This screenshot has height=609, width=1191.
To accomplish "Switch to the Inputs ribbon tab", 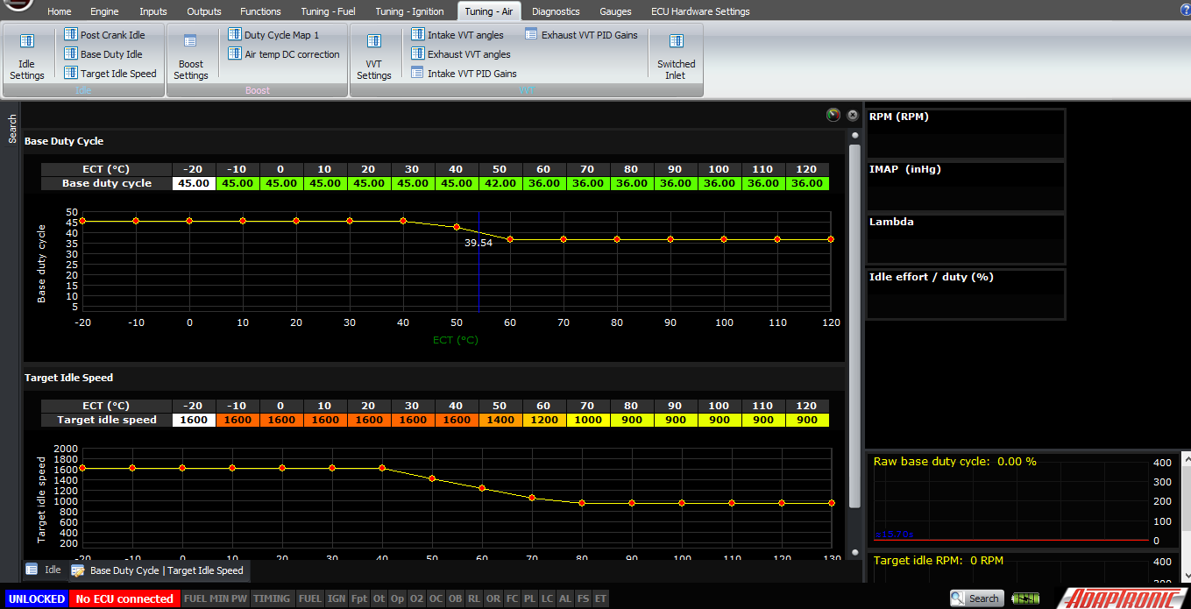I will click(x=153, y=11).
